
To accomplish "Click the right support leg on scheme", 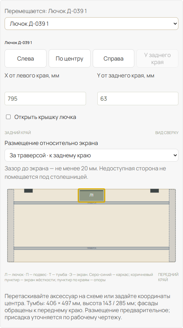I will [172, 226].
